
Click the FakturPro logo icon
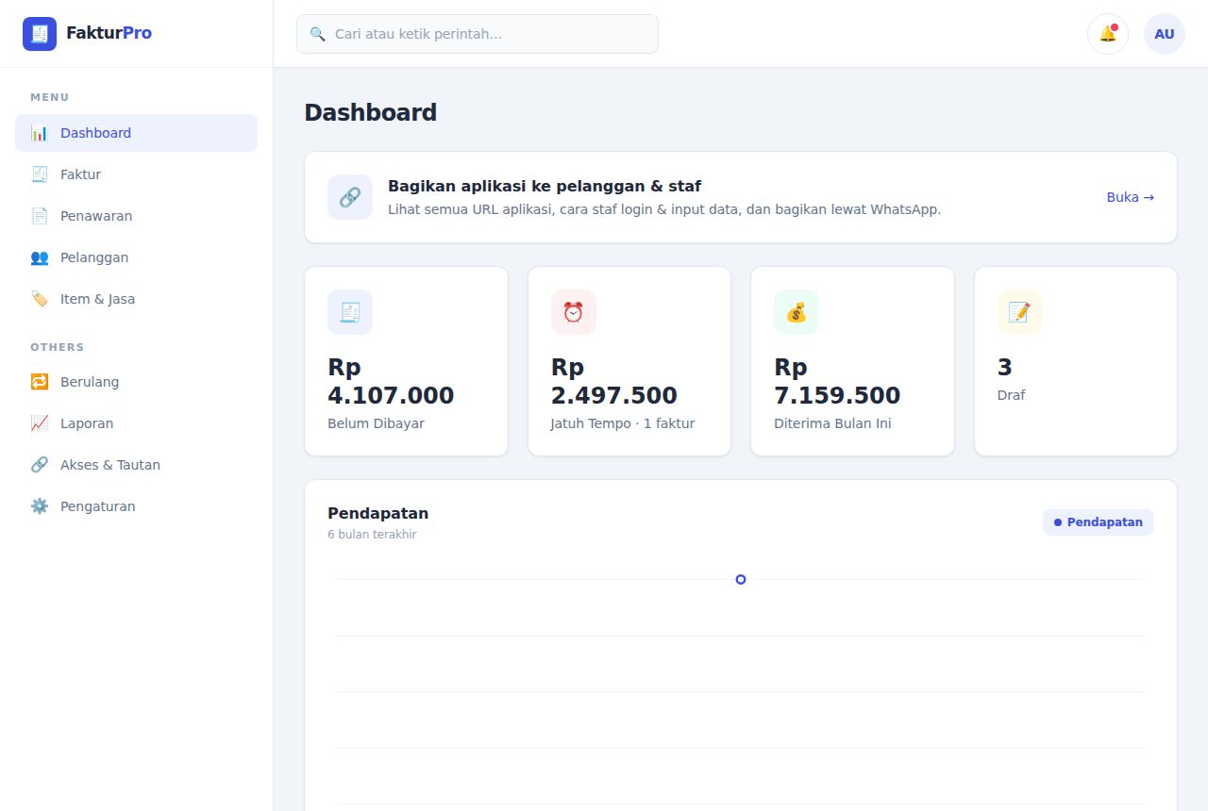point(40,34)
